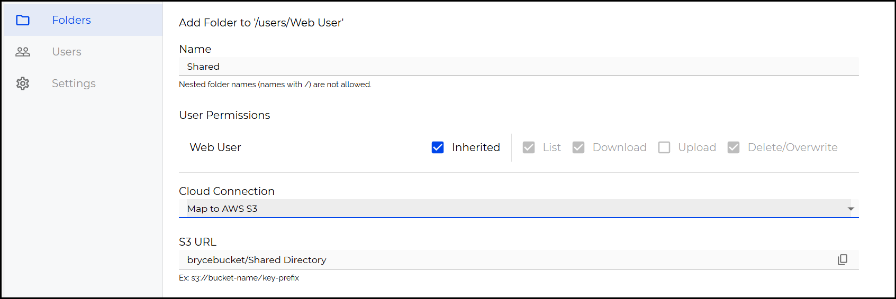896x299 pixels.
Task: Uncheck the Inherited permissions checkbox
Action: 438,147
